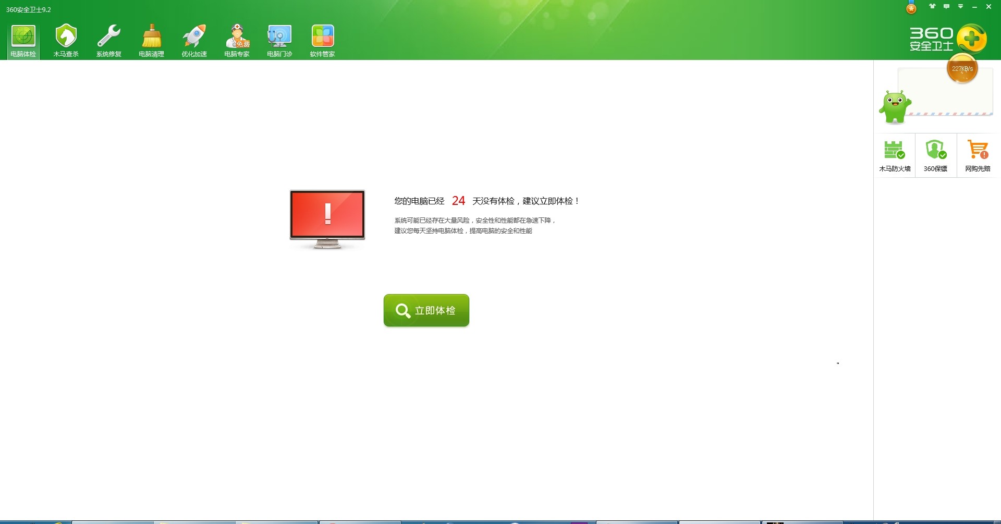
Task: Open 电脑专家 expert section
Action: click(237, 41)
